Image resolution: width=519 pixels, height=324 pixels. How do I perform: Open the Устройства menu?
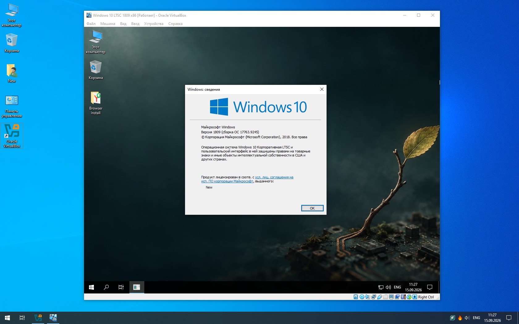click(154, 24)
